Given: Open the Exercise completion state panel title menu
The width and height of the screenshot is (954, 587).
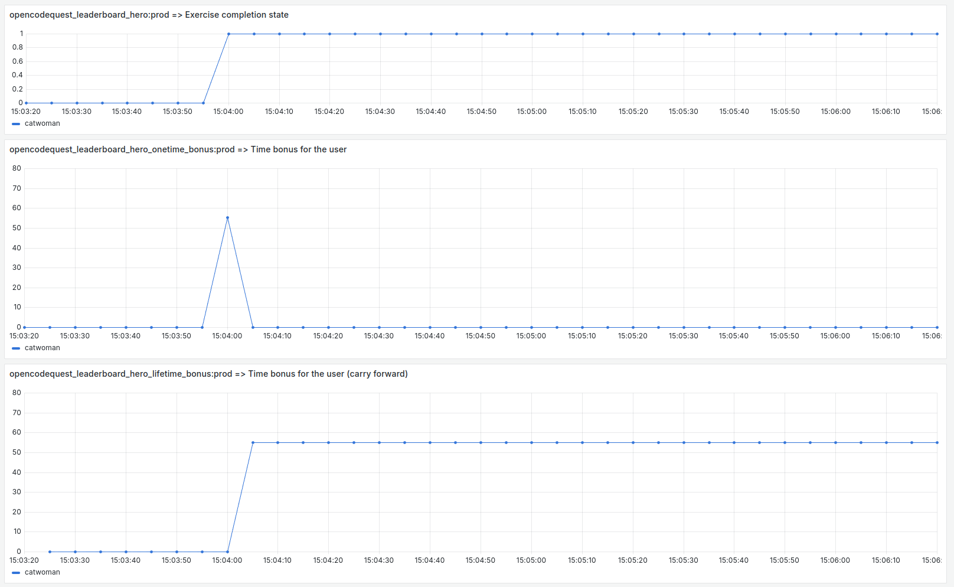Looking at the screenshot, I should (149, 15).
